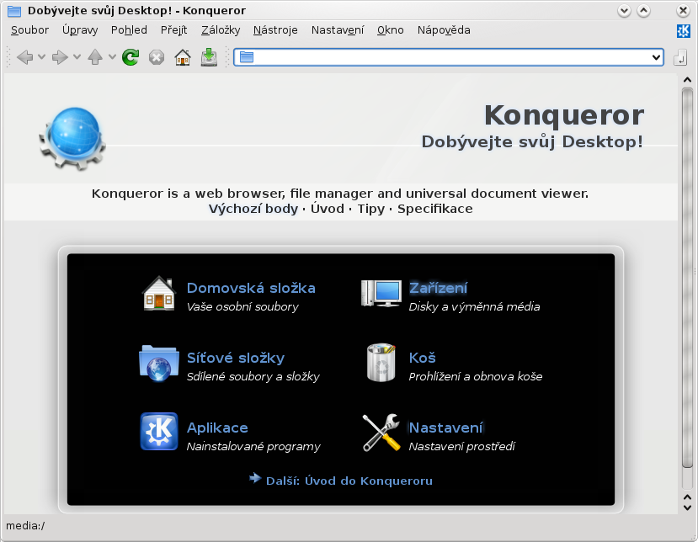698x542 pixels.
Task: Open Síťové složky link
Action: (x=236, y=358)
